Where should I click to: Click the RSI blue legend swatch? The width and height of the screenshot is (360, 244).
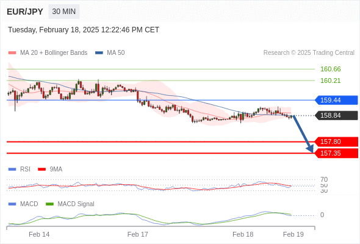point(12,170)
